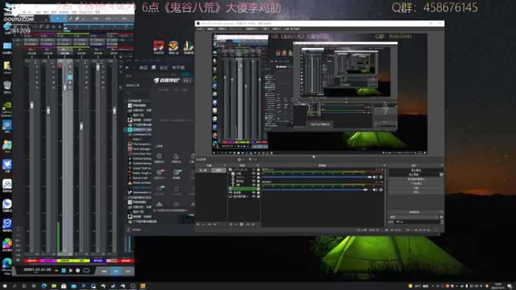
Task: Open settings gear for first mixer channel
Action: point(381,177)
